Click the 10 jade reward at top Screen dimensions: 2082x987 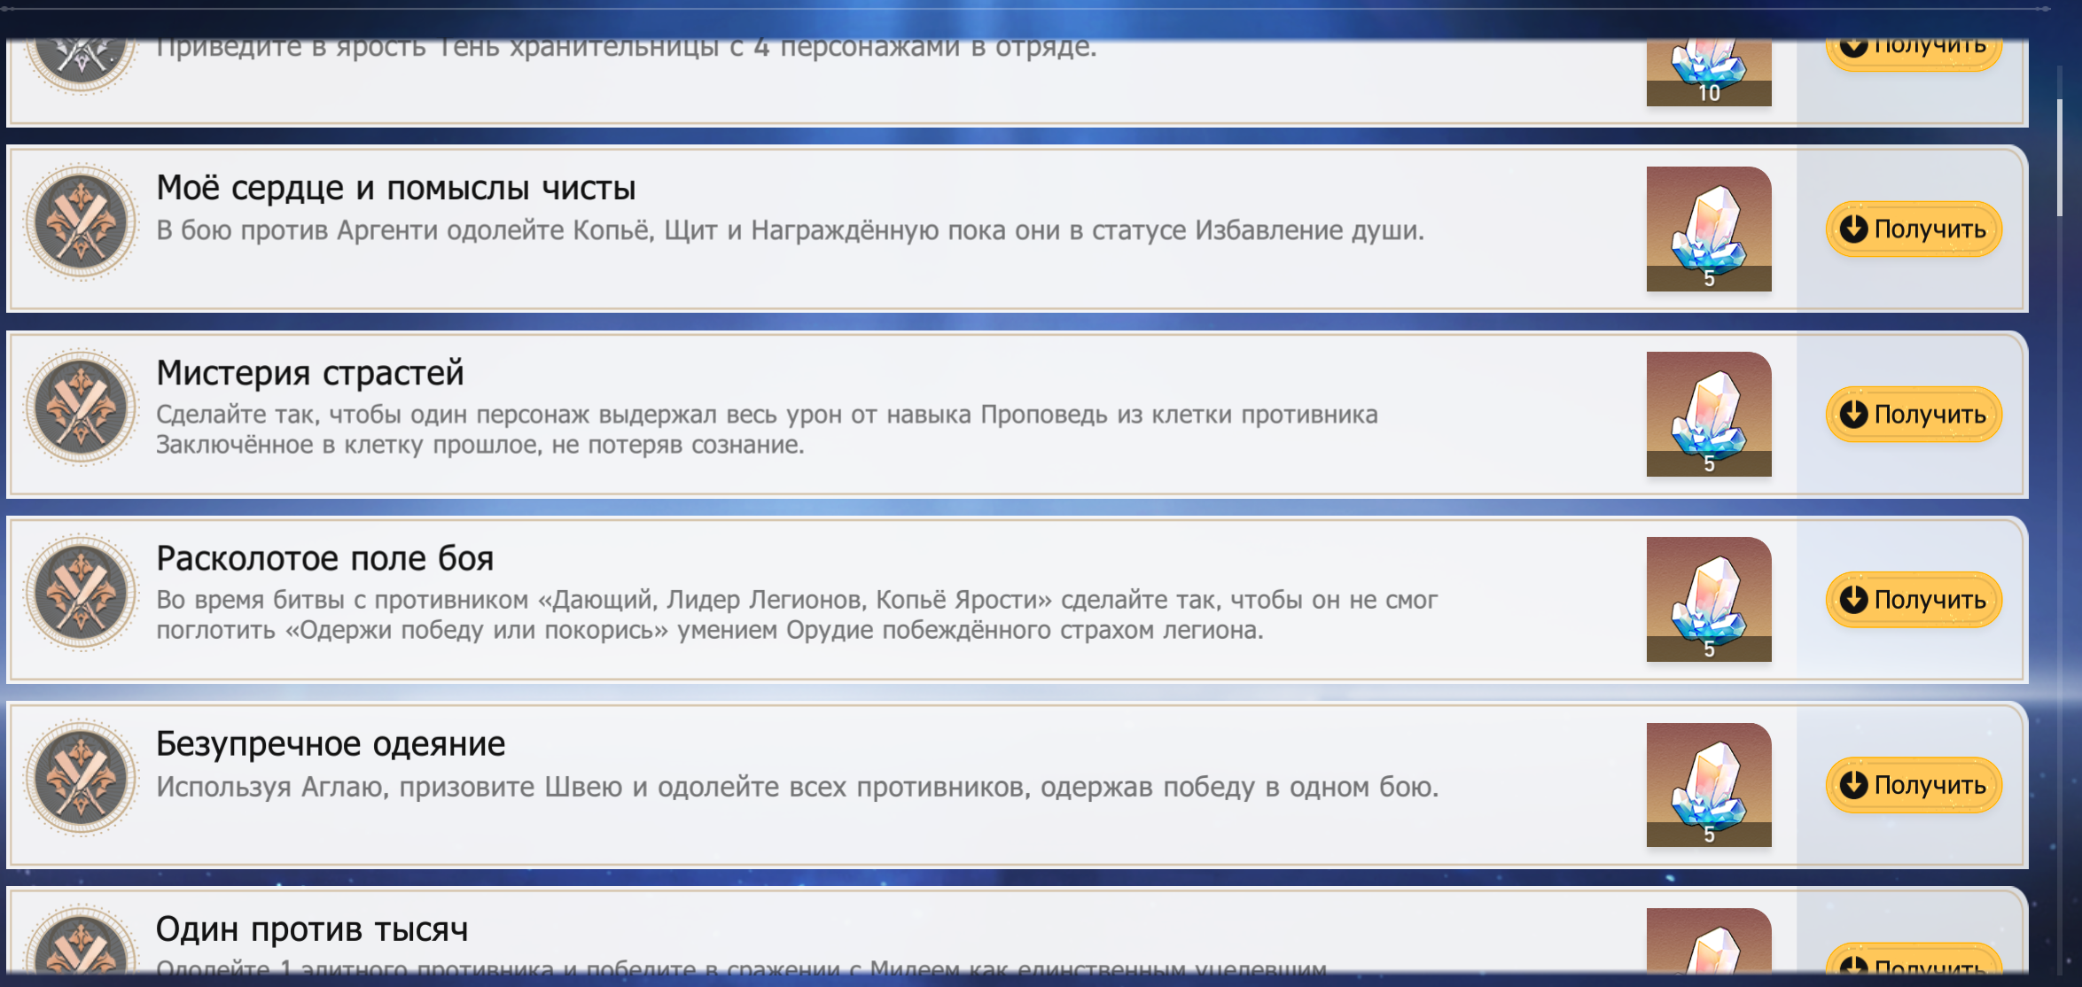tap(1708, 73)
